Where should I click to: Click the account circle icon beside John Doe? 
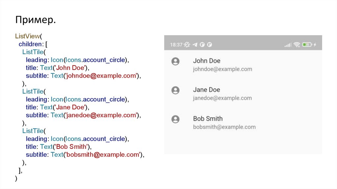coord(176,61)
